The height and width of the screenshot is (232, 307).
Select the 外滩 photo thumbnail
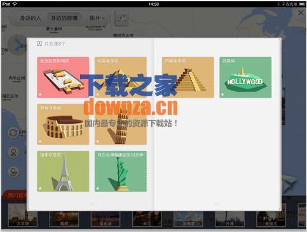pyautogui.click(x=229, y=219)
